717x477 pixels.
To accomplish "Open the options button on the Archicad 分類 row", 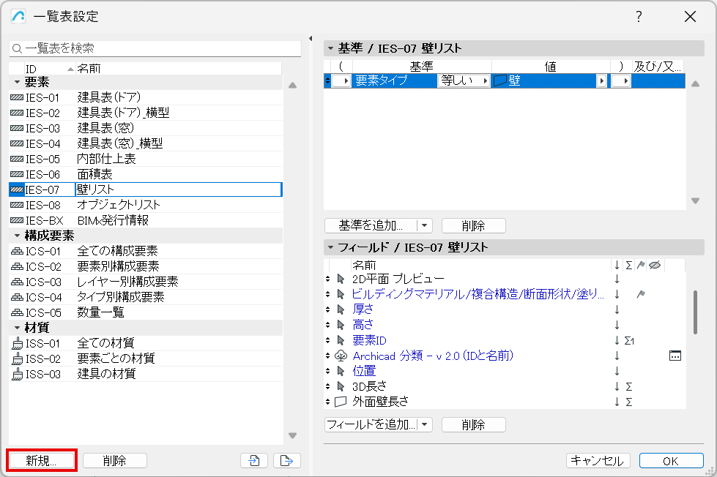I will click(x=675, y=356).
